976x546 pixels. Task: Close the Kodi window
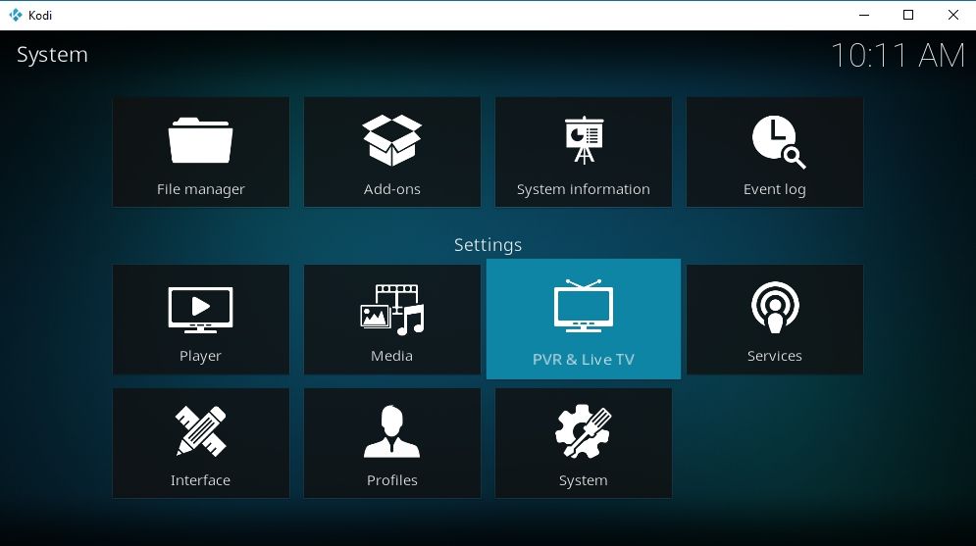coord(953,15)
